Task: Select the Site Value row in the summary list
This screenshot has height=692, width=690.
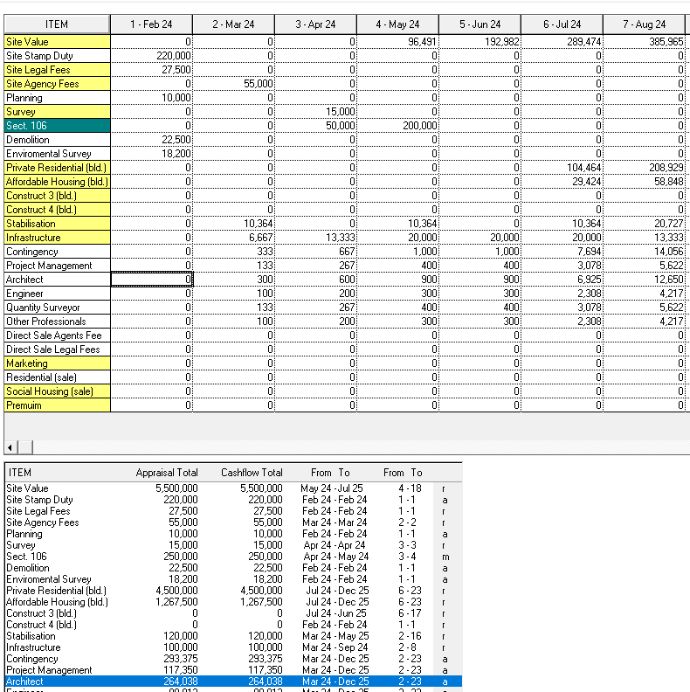Action: (233, 488)
